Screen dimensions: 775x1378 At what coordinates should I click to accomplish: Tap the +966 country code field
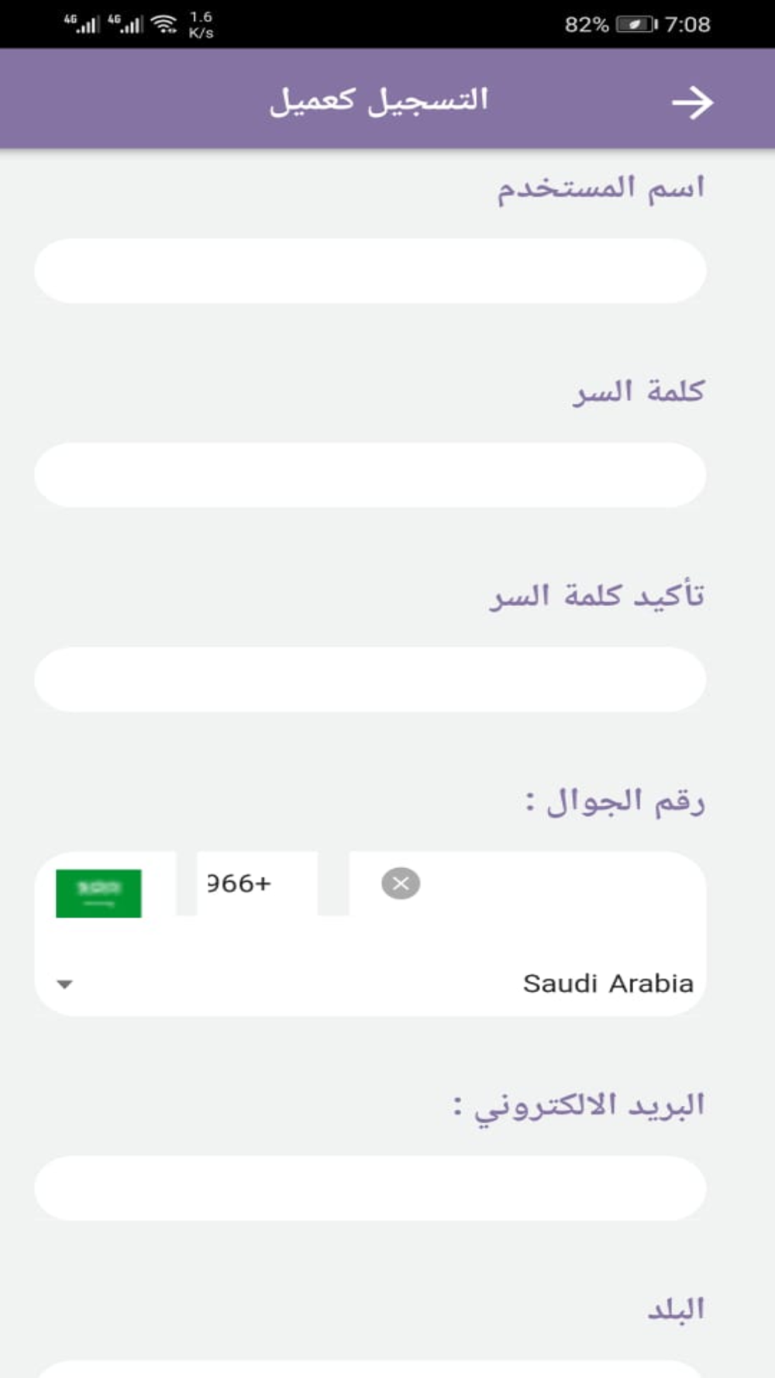[257, 884]
